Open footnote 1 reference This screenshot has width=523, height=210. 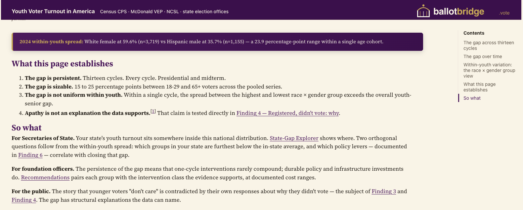(x=153, y=111)
